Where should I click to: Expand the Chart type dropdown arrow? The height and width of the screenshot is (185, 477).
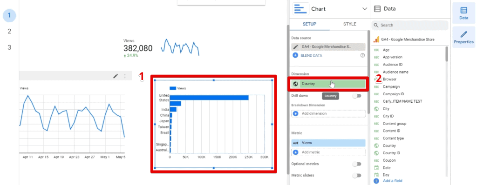(x=364, y=9)
